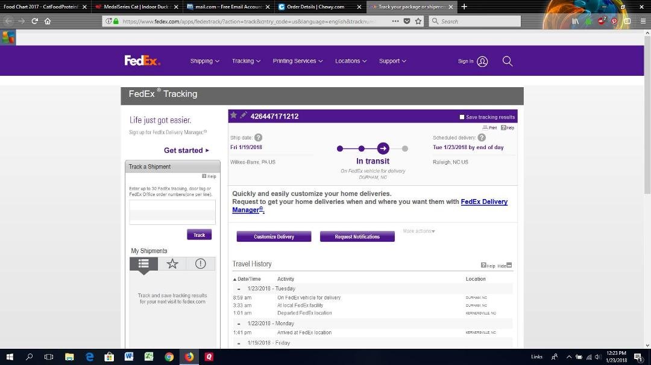Switch to Order Details Chewy.com tab
The image size is (651, 365).
coord(319,7)
